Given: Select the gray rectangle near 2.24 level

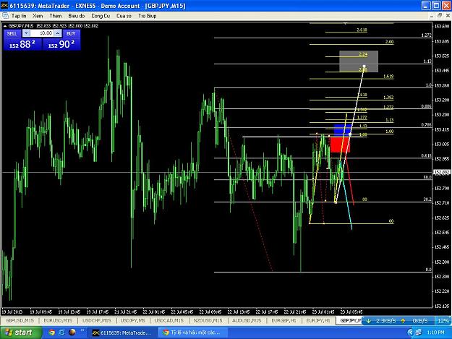Looking at the screenshot, I should [359, 61].
